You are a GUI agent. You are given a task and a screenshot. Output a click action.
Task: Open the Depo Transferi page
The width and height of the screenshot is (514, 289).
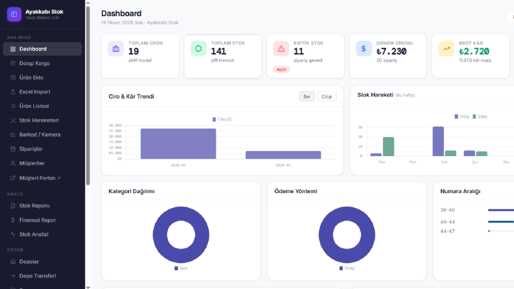[42, 276]
